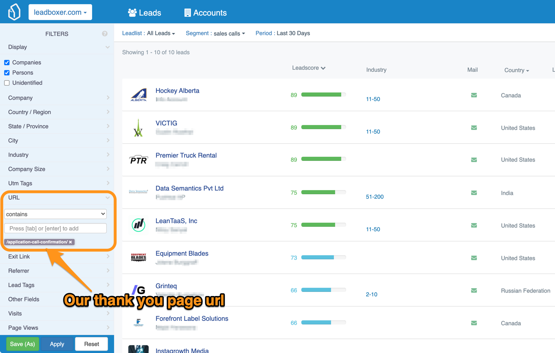Go to the Leads tab
Image resolution: width=555 pixels, height=353 pixels.
point(145,13)
